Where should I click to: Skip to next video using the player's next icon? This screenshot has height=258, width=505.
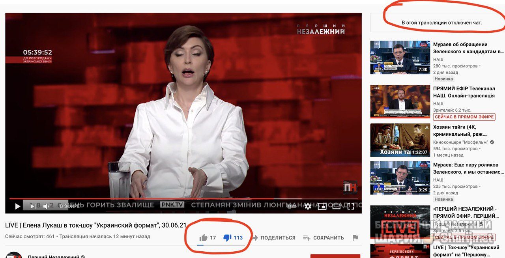[x=33, y=206]
